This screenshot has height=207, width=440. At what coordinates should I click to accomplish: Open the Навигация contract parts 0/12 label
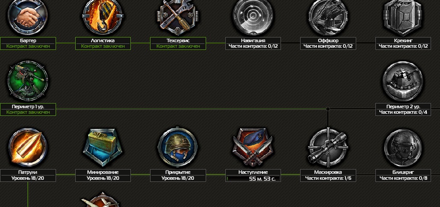pos(253,46)
